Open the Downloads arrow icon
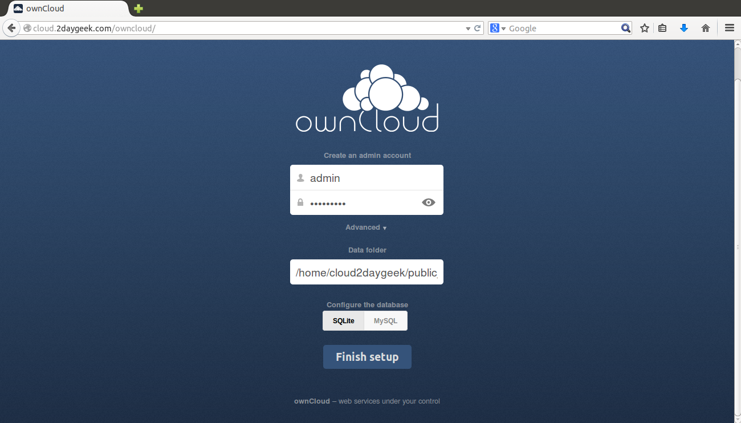741x423 pixels. click(x=684, y=28)
